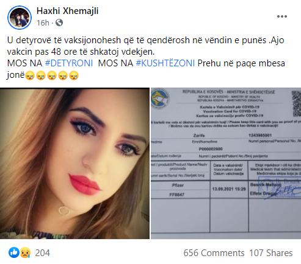Open the 656 Comments list
Image resolution: width=301 pixels, height=264 pixels.
click(x=214, y=253)
